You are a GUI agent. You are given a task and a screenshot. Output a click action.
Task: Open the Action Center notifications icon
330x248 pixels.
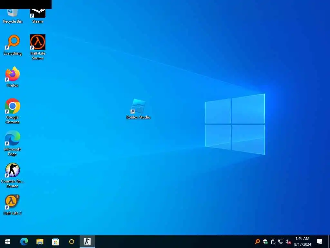(319, 242)
